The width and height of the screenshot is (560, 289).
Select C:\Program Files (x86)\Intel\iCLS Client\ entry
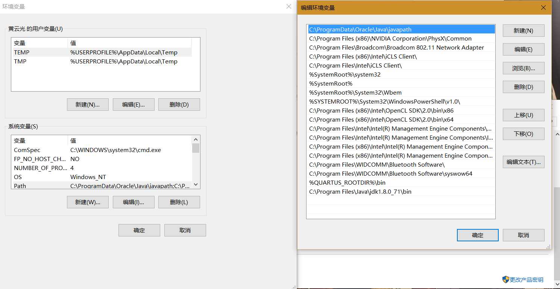401,56
